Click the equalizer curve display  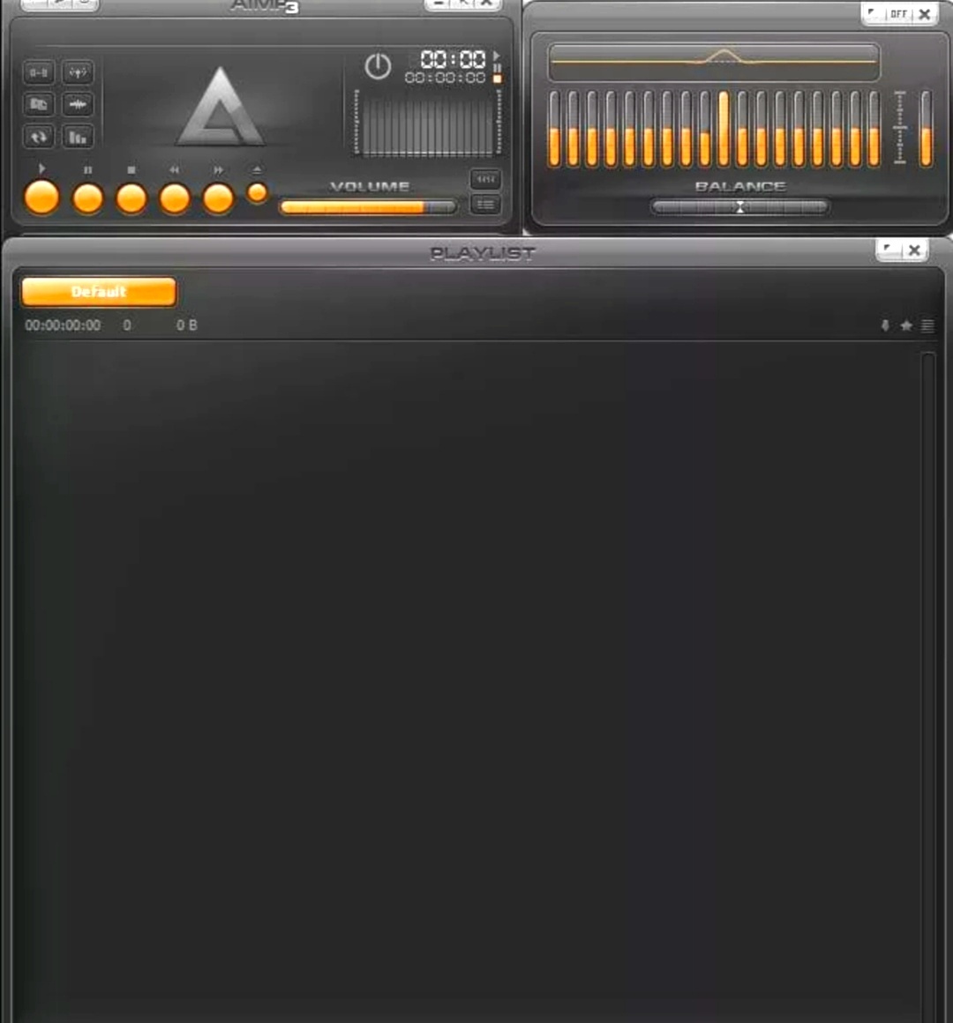click(x=714, y=62)
